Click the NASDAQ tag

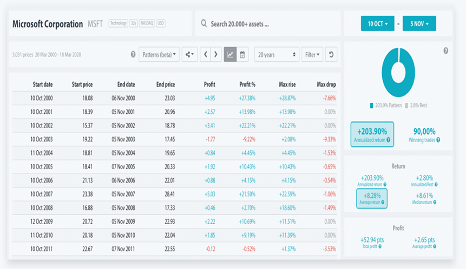pos(147,23)
